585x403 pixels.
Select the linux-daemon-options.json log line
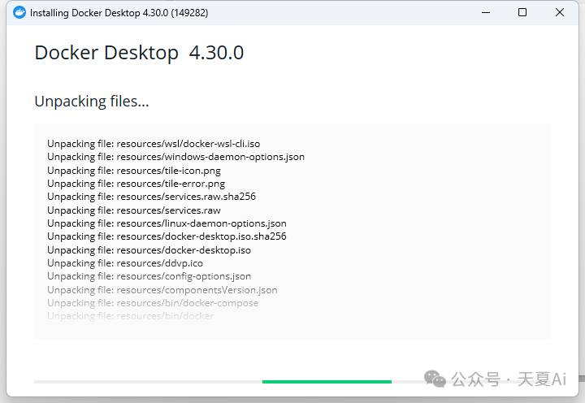tap(167, 223)
